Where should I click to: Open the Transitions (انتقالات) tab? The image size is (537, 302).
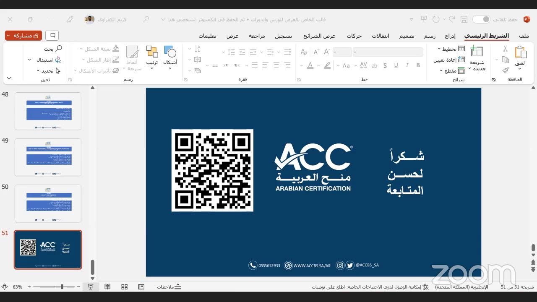(x=381, y=36)
